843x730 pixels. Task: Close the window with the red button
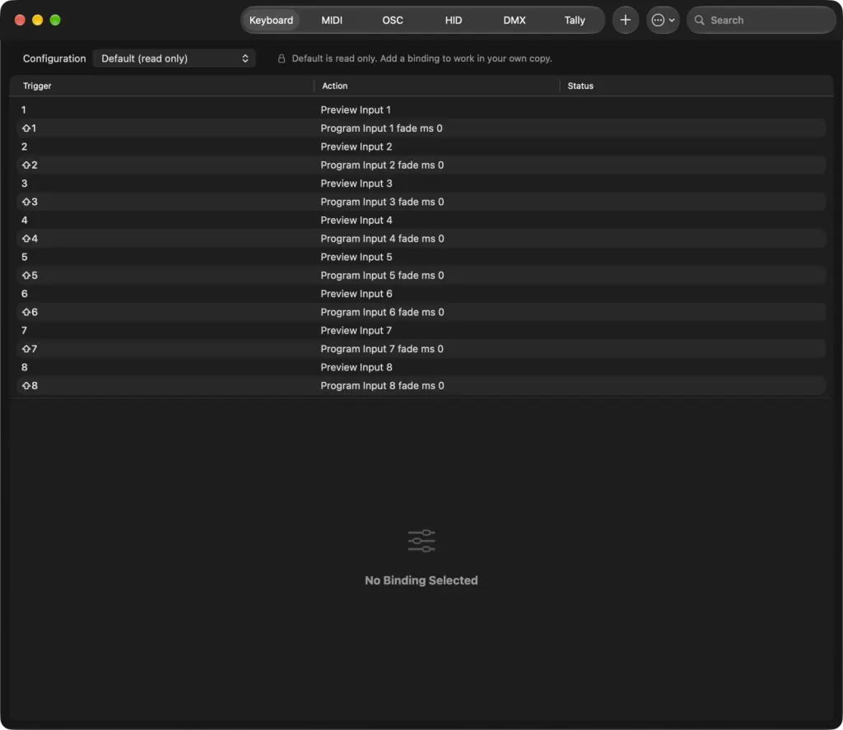tap(20, 20)
